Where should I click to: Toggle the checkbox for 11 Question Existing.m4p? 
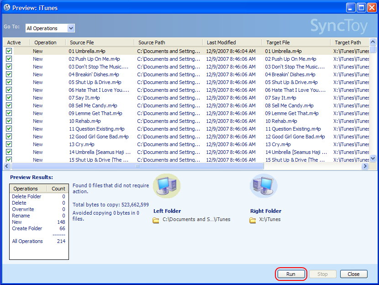tap(9, 128)
